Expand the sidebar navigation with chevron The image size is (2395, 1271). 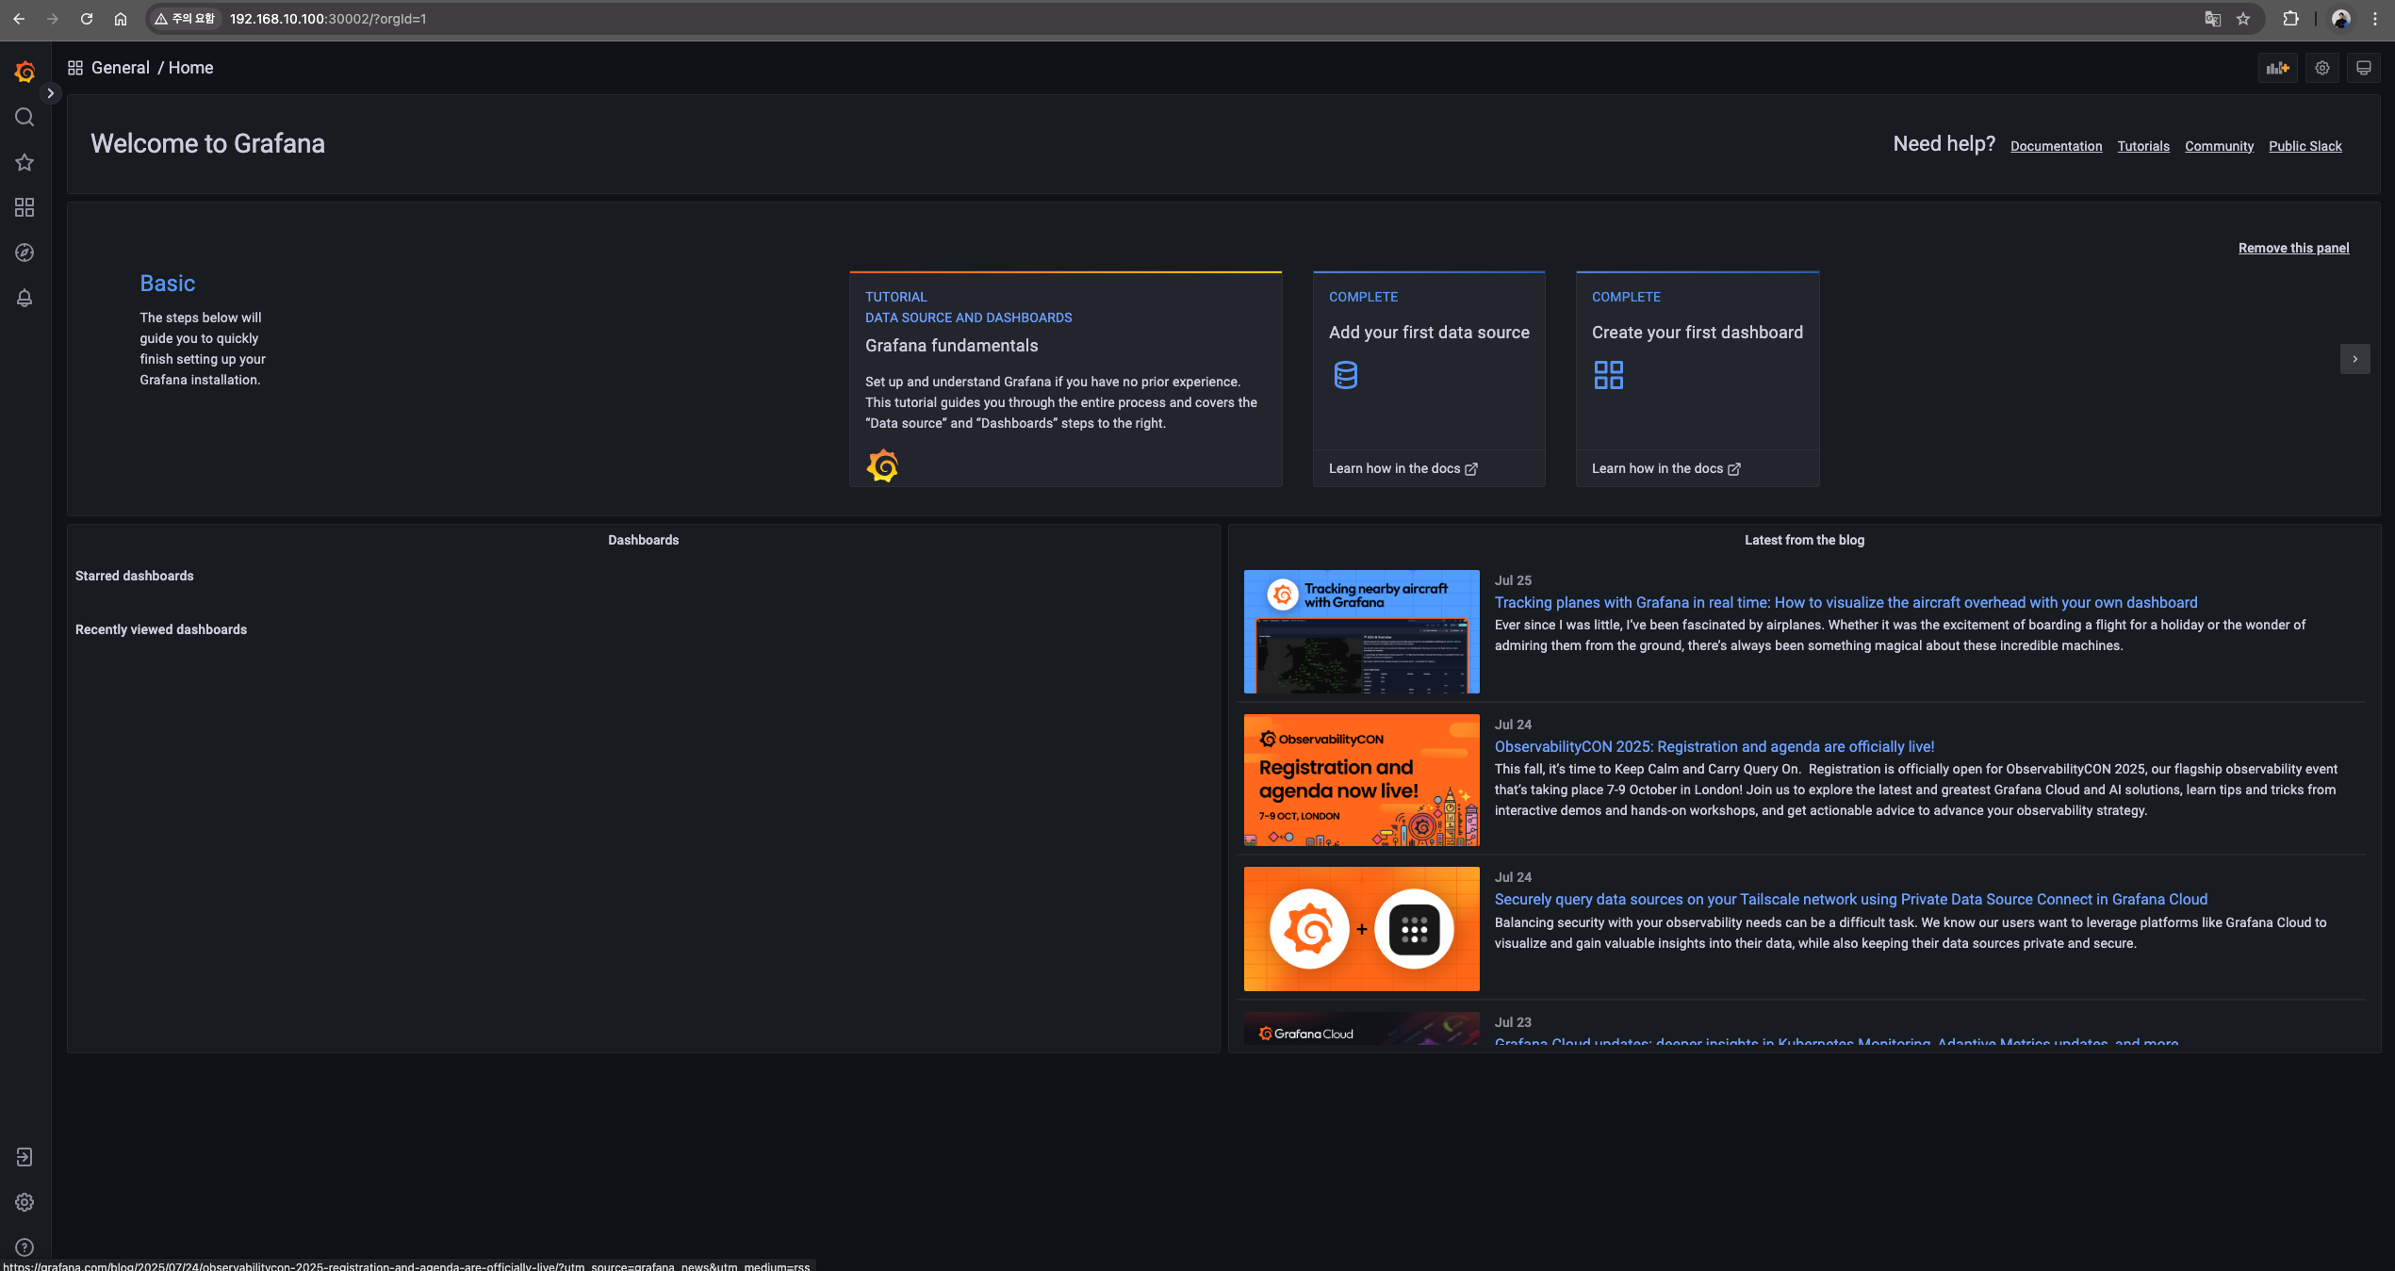(51, 93)
